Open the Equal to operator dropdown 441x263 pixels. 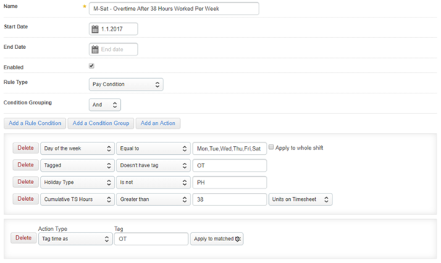[x=153, y=148]
